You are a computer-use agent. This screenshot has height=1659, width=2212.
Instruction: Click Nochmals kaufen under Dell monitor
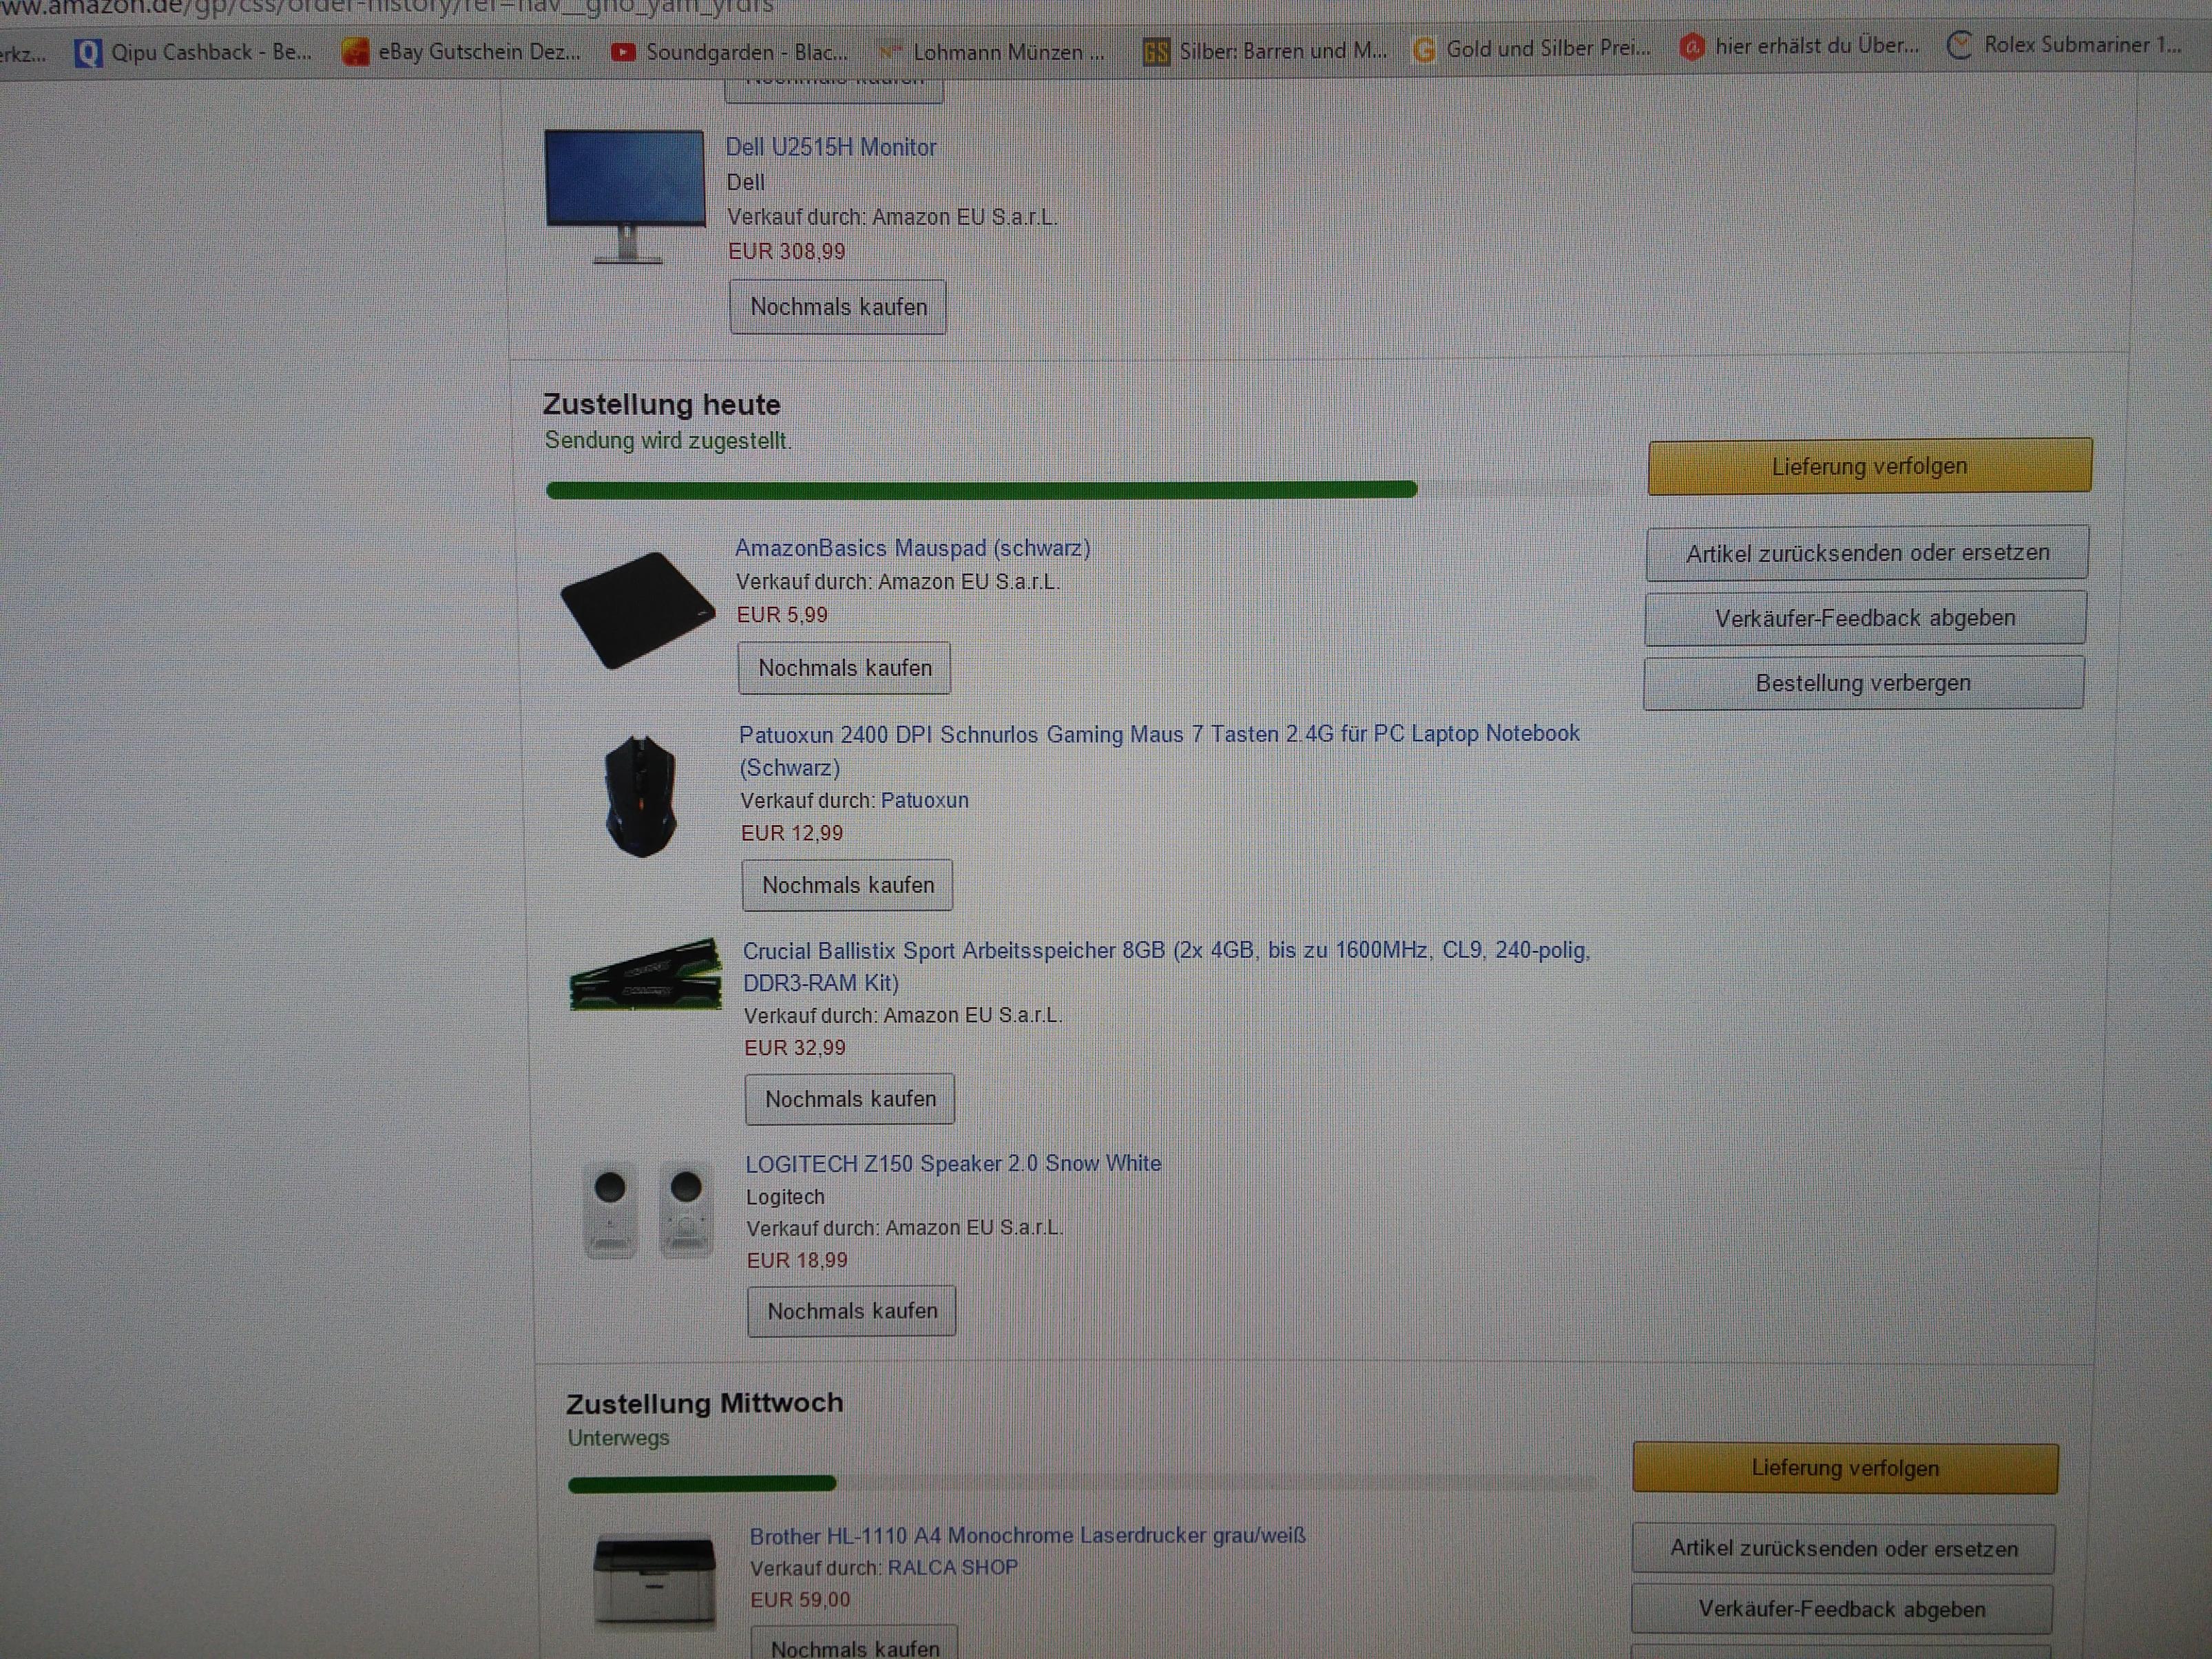(x=838, y=307)
